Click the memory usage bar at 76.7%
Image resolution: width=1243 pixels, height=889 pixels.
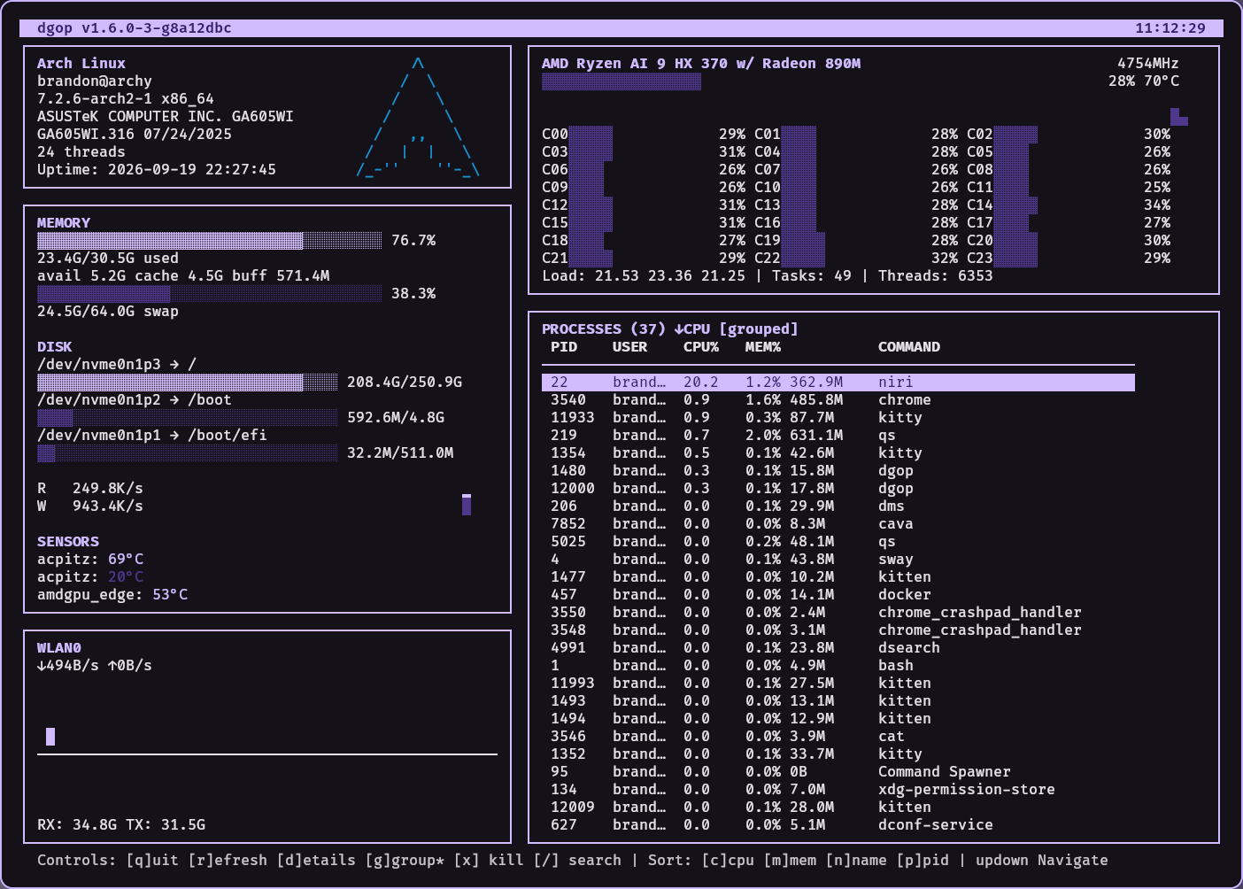pos(210,240)
